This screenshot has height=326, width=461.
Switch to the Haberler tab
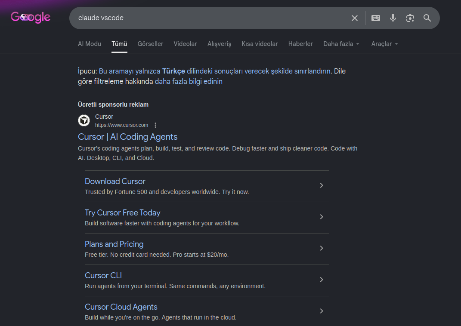click(x=300, y=44)
